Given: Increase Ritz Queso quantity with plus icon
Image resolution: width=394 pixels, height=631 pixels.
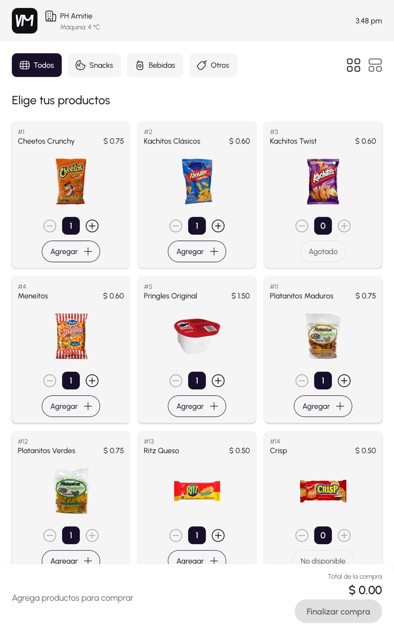Looking at the screenshot, I should click(x=218, y=535).
